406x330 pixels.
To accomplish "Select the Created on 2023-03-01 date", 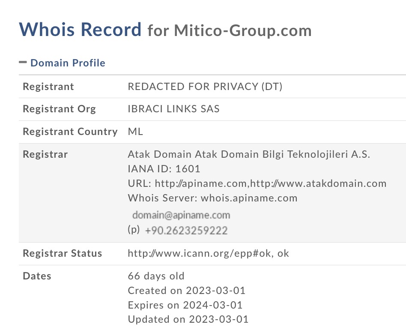I will [187, 290].
